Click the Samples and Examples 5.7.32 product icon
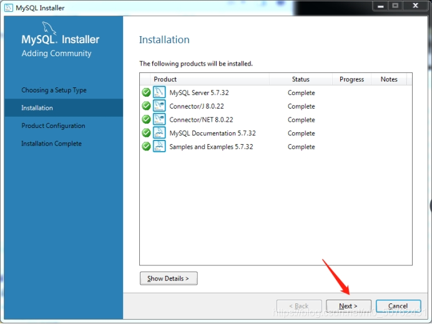432x324 pixels. click(159, 146)
